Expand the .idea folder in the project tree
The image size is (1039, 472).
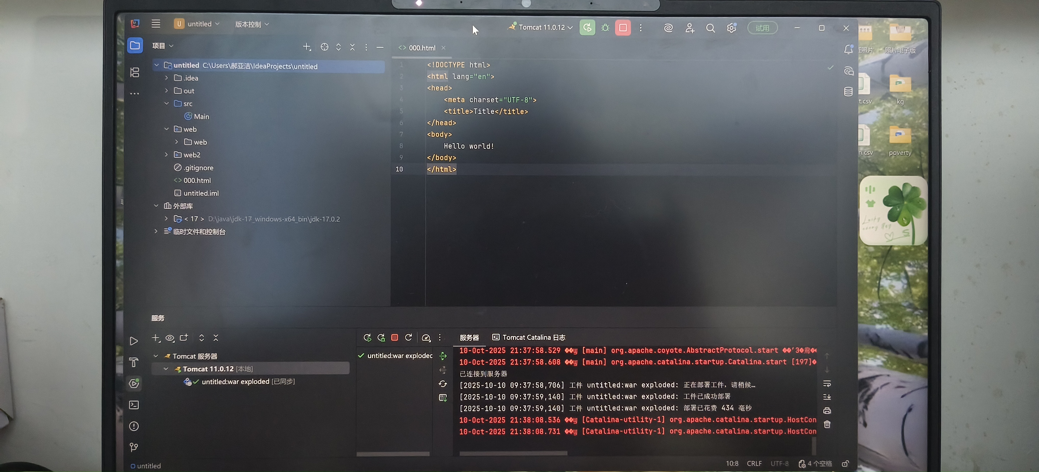(x=166, y=78)
